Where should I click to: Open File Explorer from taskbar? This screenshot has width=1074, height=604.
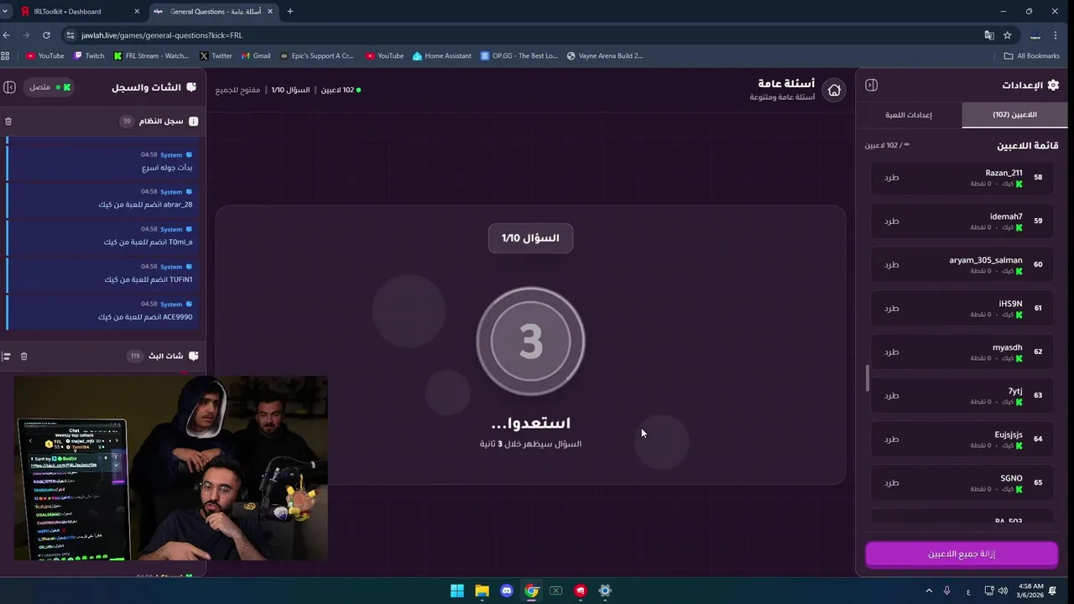[482, 591]
